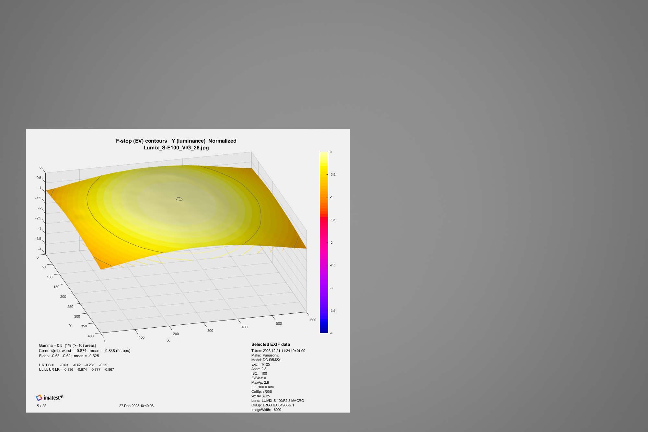
Task: Click the 'ISO: 100' EXIF line
Action: point(259,373)
